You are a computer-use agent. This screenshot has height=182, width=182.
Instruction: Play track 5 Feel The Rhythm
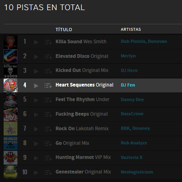(x=36, y=100)
